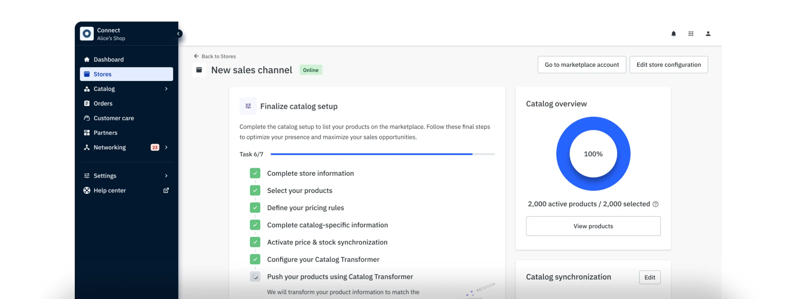Open the apps grid launcher
This screenshot has height=299, width=795.
691,34
